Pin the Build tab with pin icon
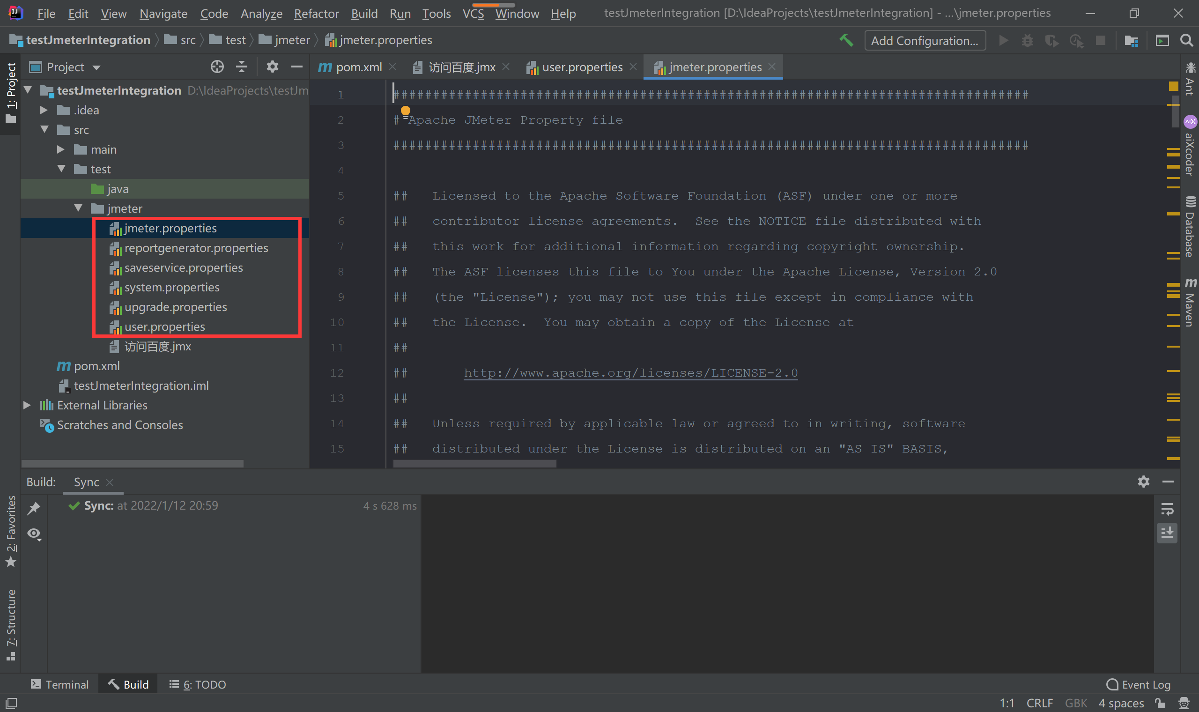Image resolution: width=1199 pixels, height=712 pixels. tap(34, 508)
